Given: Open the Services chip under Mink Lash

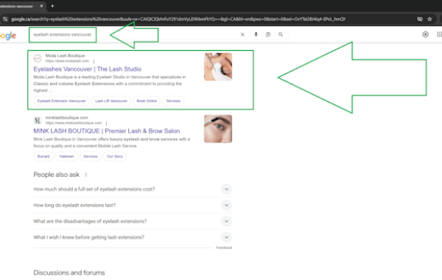Looking at the screenshot, I should click(91, 156).
